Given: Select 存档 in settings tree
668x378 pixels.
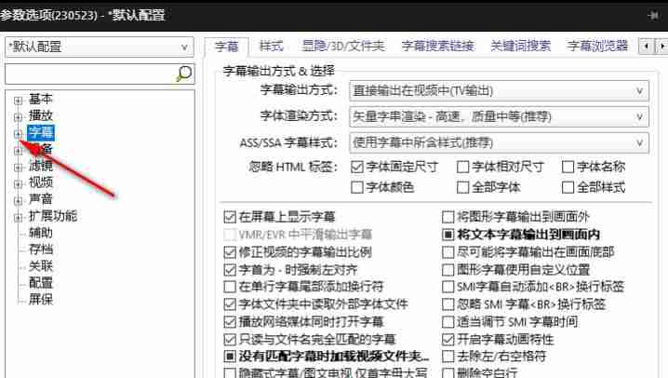Looking at the screenshot, I should pos(41,250).
